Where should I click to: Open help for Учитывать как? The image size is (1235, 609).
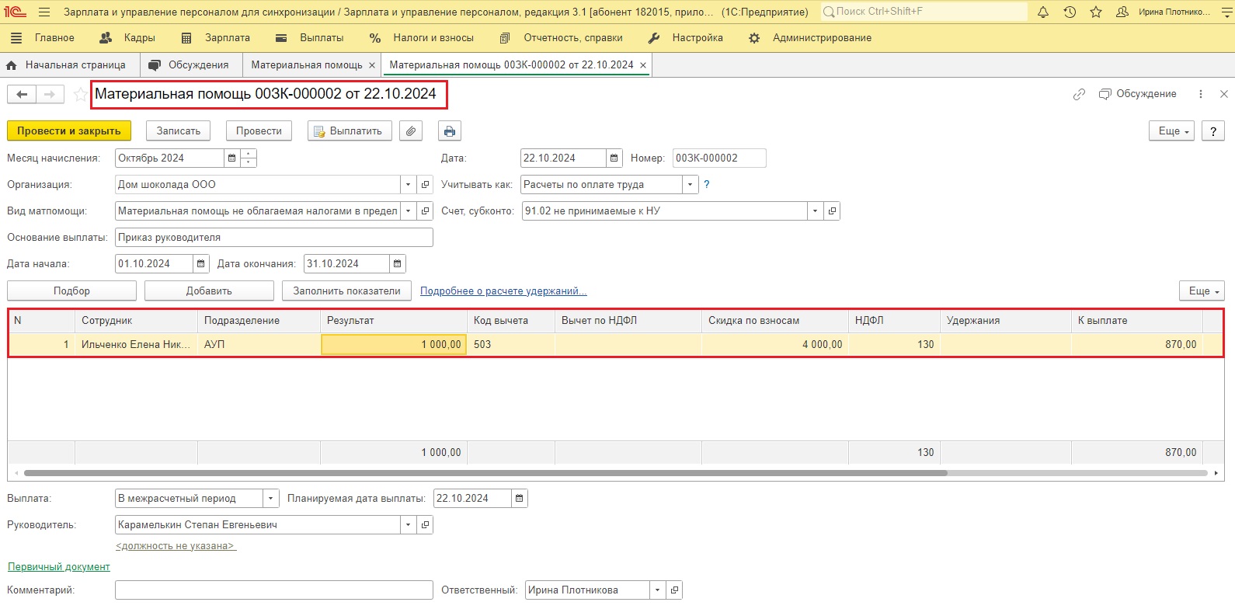[707, 185]
